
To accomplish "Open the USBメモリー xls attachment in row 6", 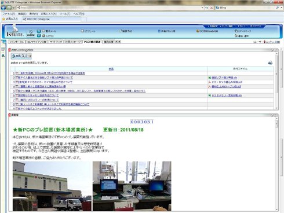I will pyautogui.click(x=227, y=96).
